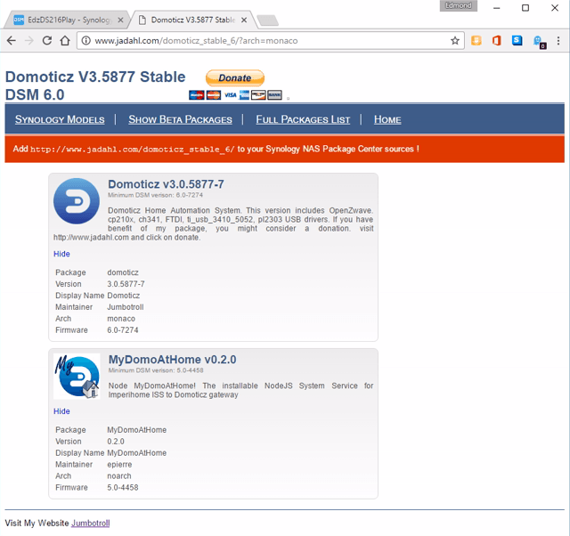The width and height of the screenshot is (570, 536).
Task: Click the Domoticz blue D package logo
Action: tap(77, 201)
